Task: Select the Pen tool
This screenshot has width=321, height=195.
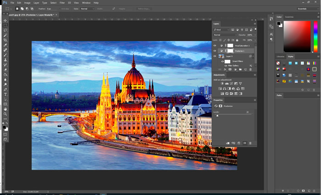Action: [6, 90]
